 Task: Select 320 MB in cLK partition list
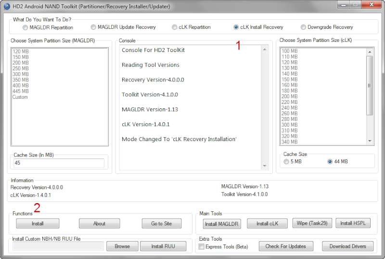coord(290,136)
